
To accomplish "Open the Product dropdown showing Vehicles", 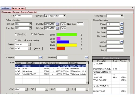I will coord(29,44).
